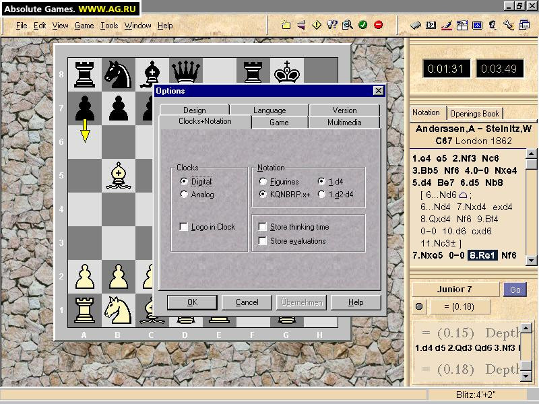This screenshot has height=404, width=539.
Task: Open the Game menu in menu bar
Action: (84, 26)
